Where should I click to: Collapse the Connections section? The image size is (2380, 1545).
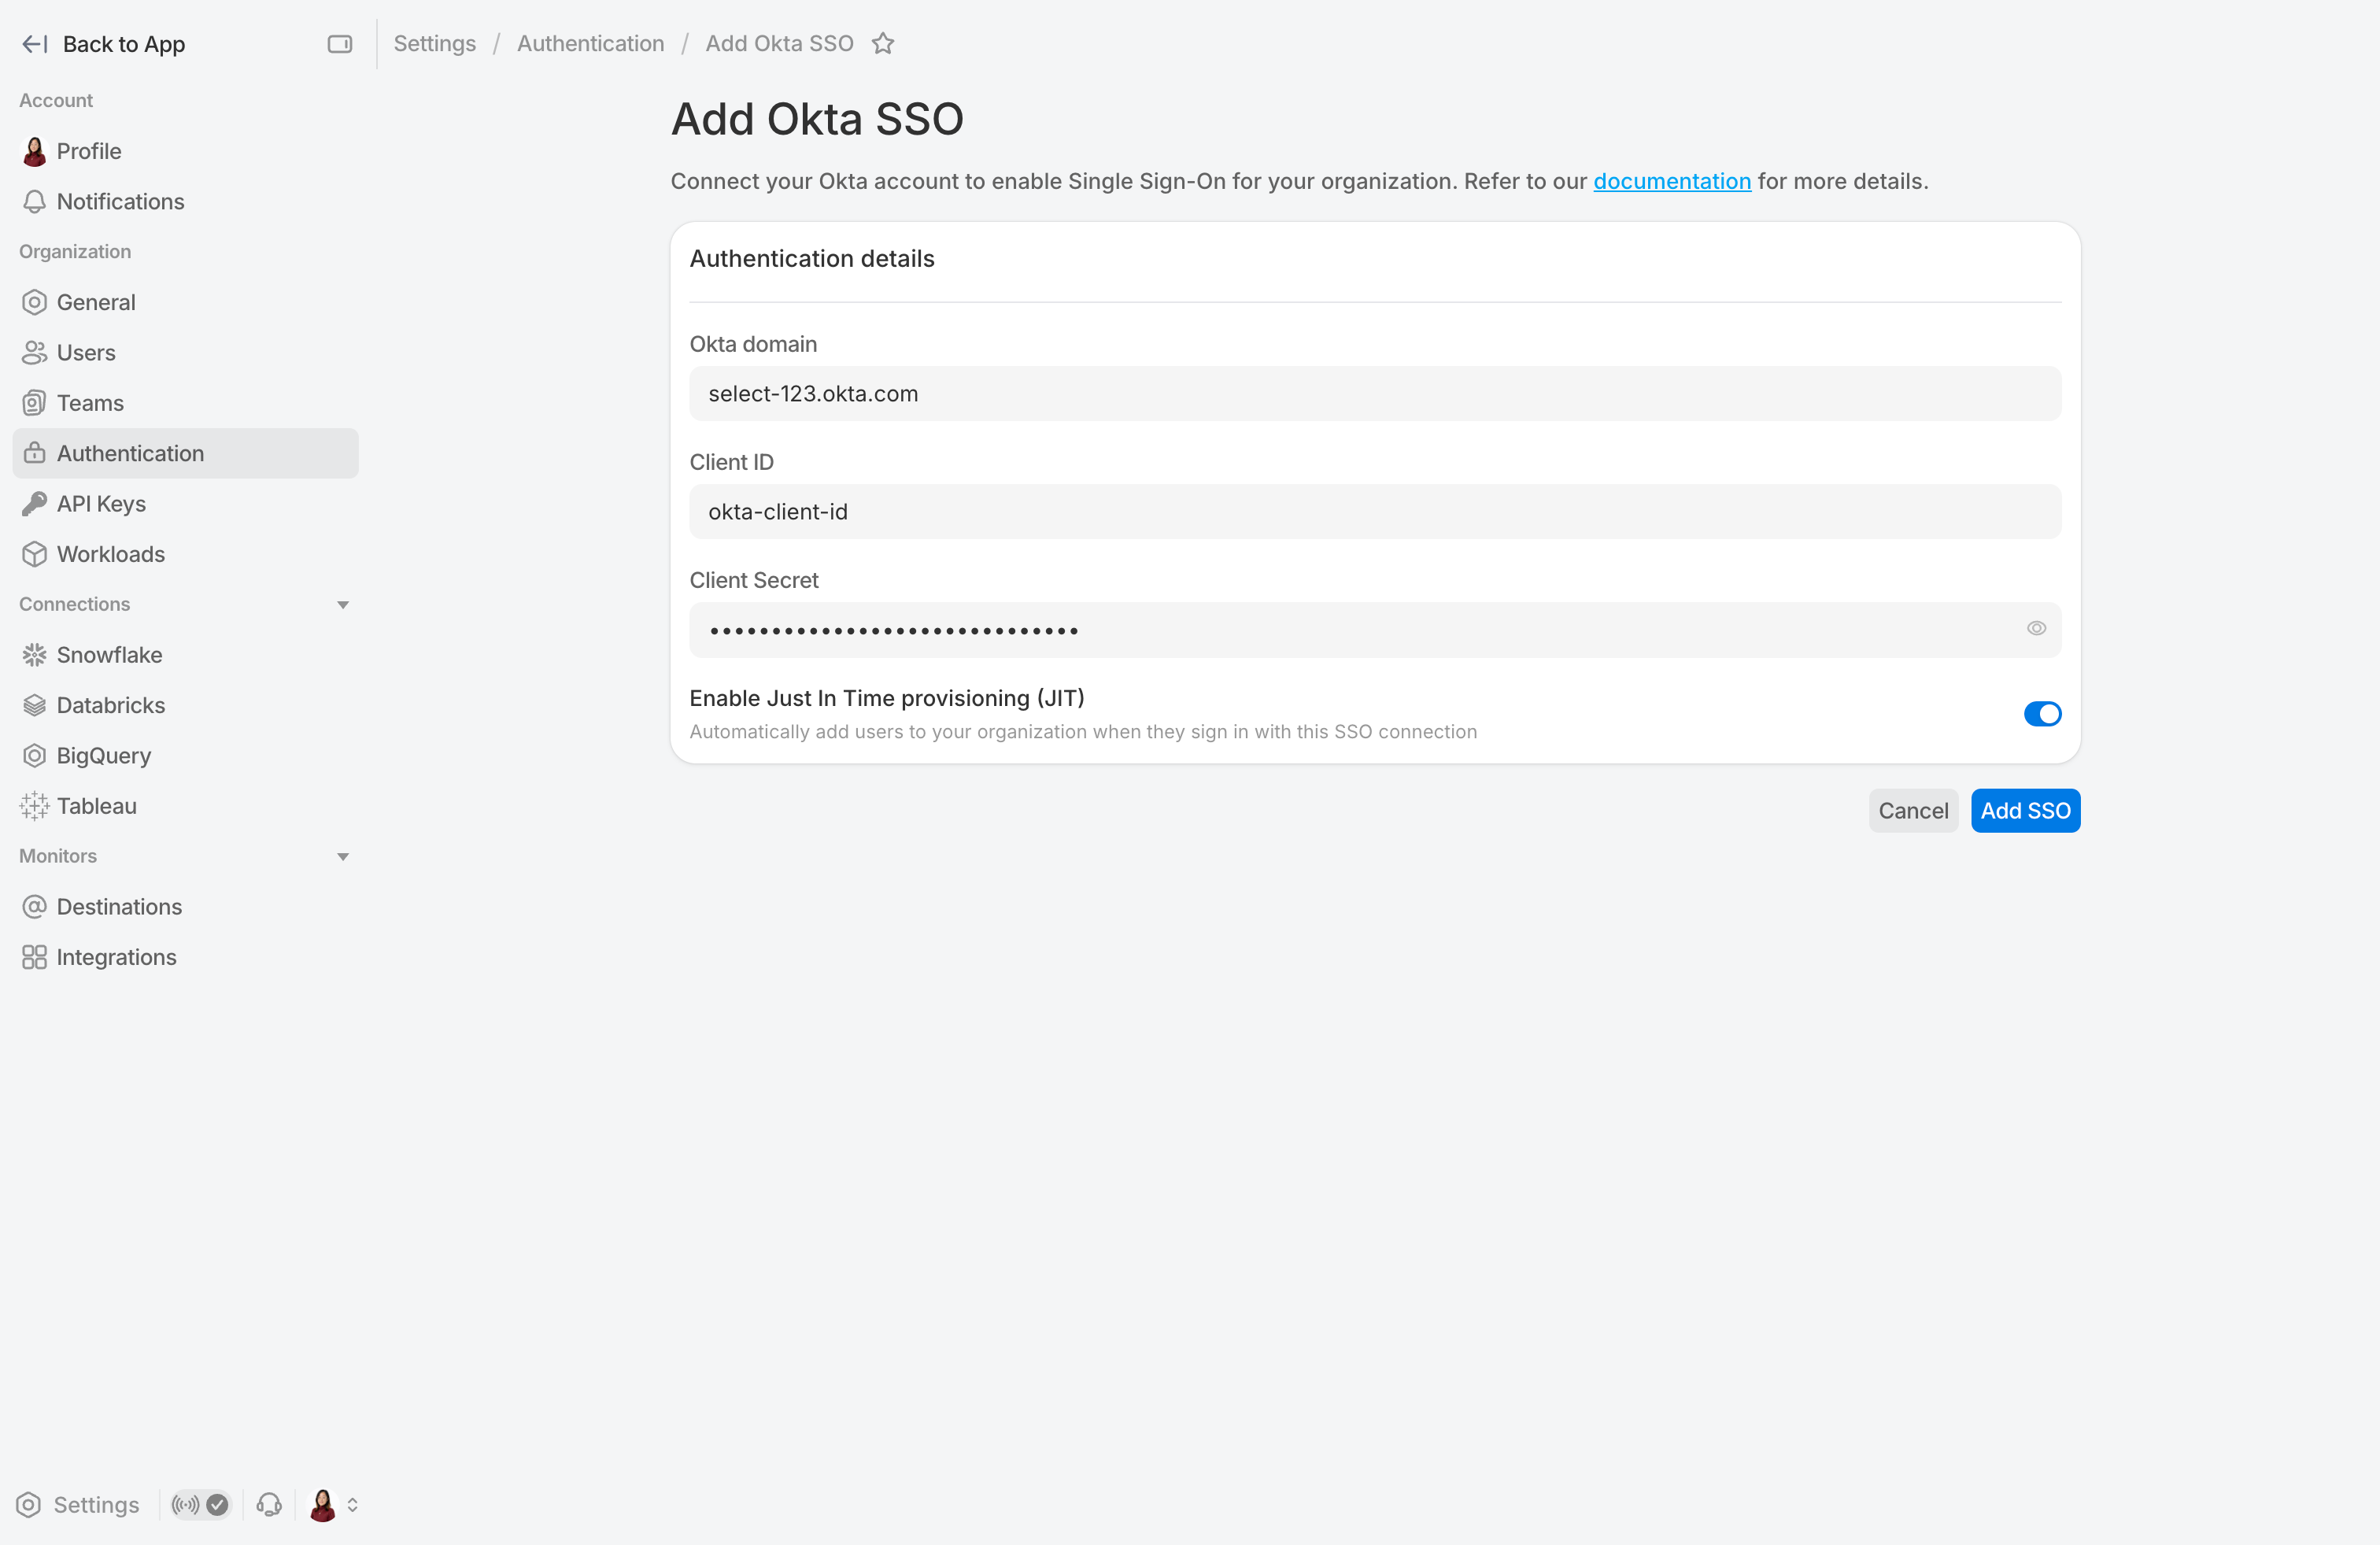pos(343,605)
